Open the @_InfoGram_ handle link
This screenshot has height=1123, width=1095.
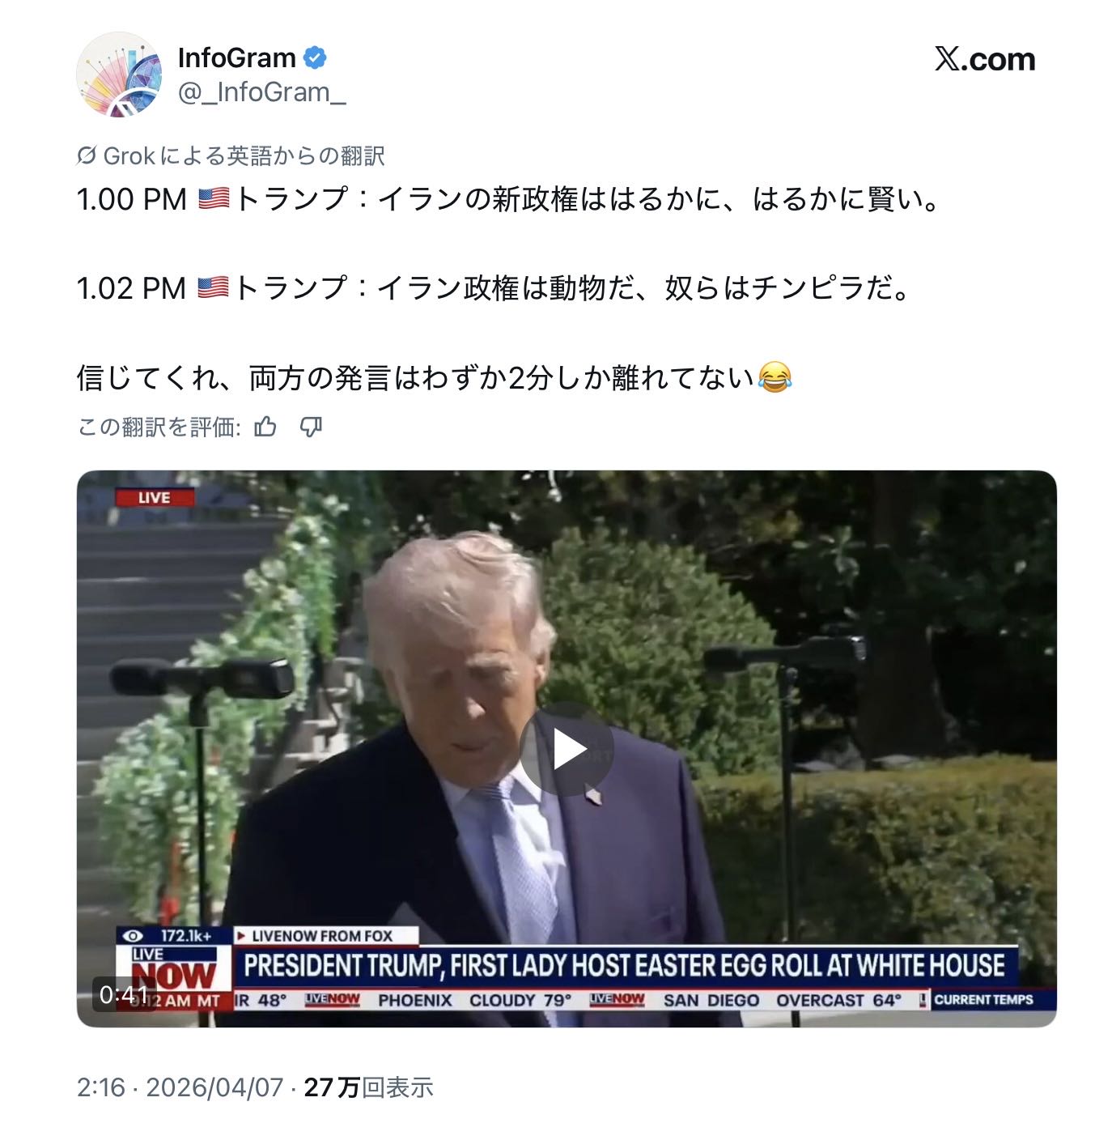[261, 92]
